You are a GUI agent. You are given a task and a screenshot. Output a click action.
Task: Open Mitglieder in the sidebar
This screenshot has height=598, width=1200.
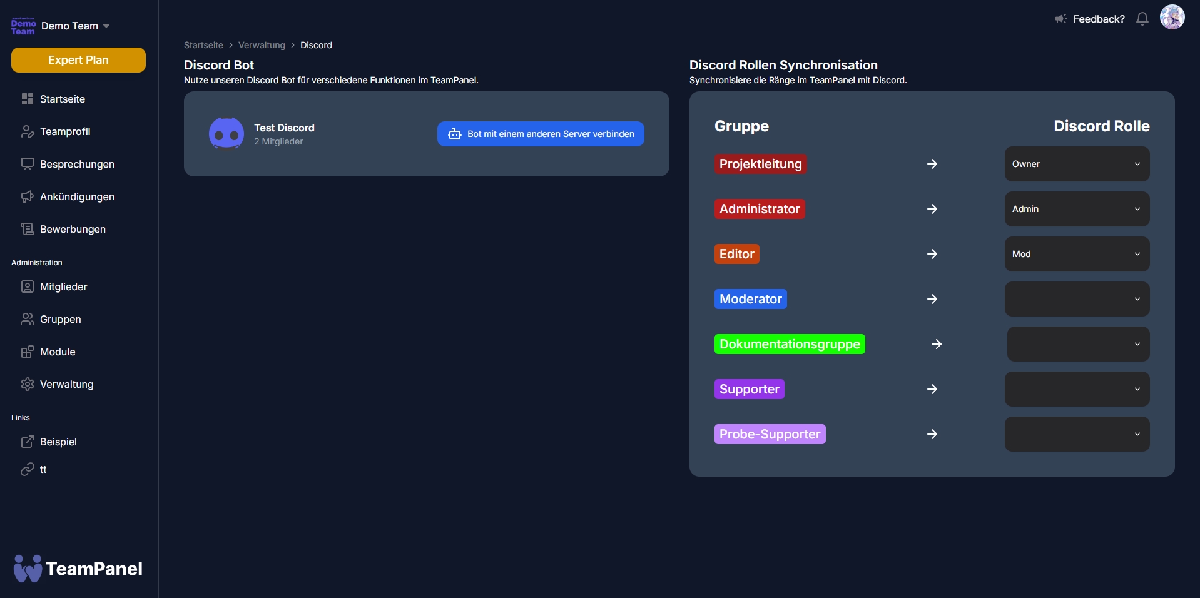coord(63,286)
